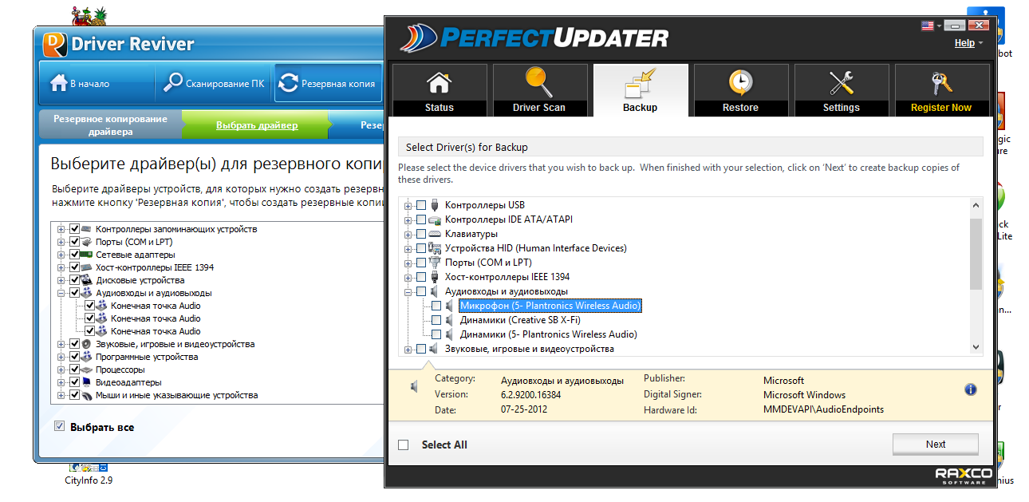
Task: Click Сканирование ПК button
Action: click(213, 83)
